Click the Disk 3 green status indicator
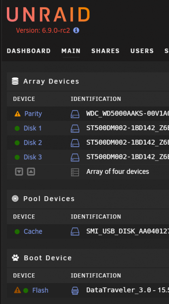 (17, 157)
